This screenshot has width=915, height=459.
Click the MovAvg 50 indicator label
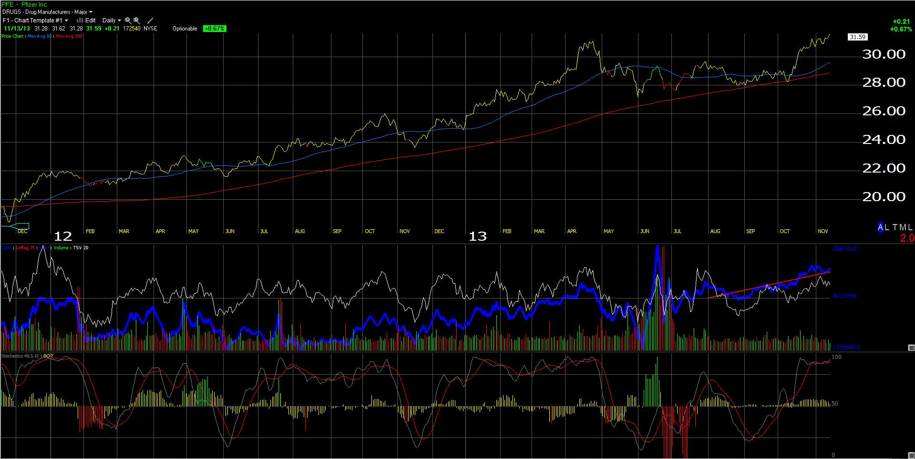pyautogui.click(x=39, y=36)
